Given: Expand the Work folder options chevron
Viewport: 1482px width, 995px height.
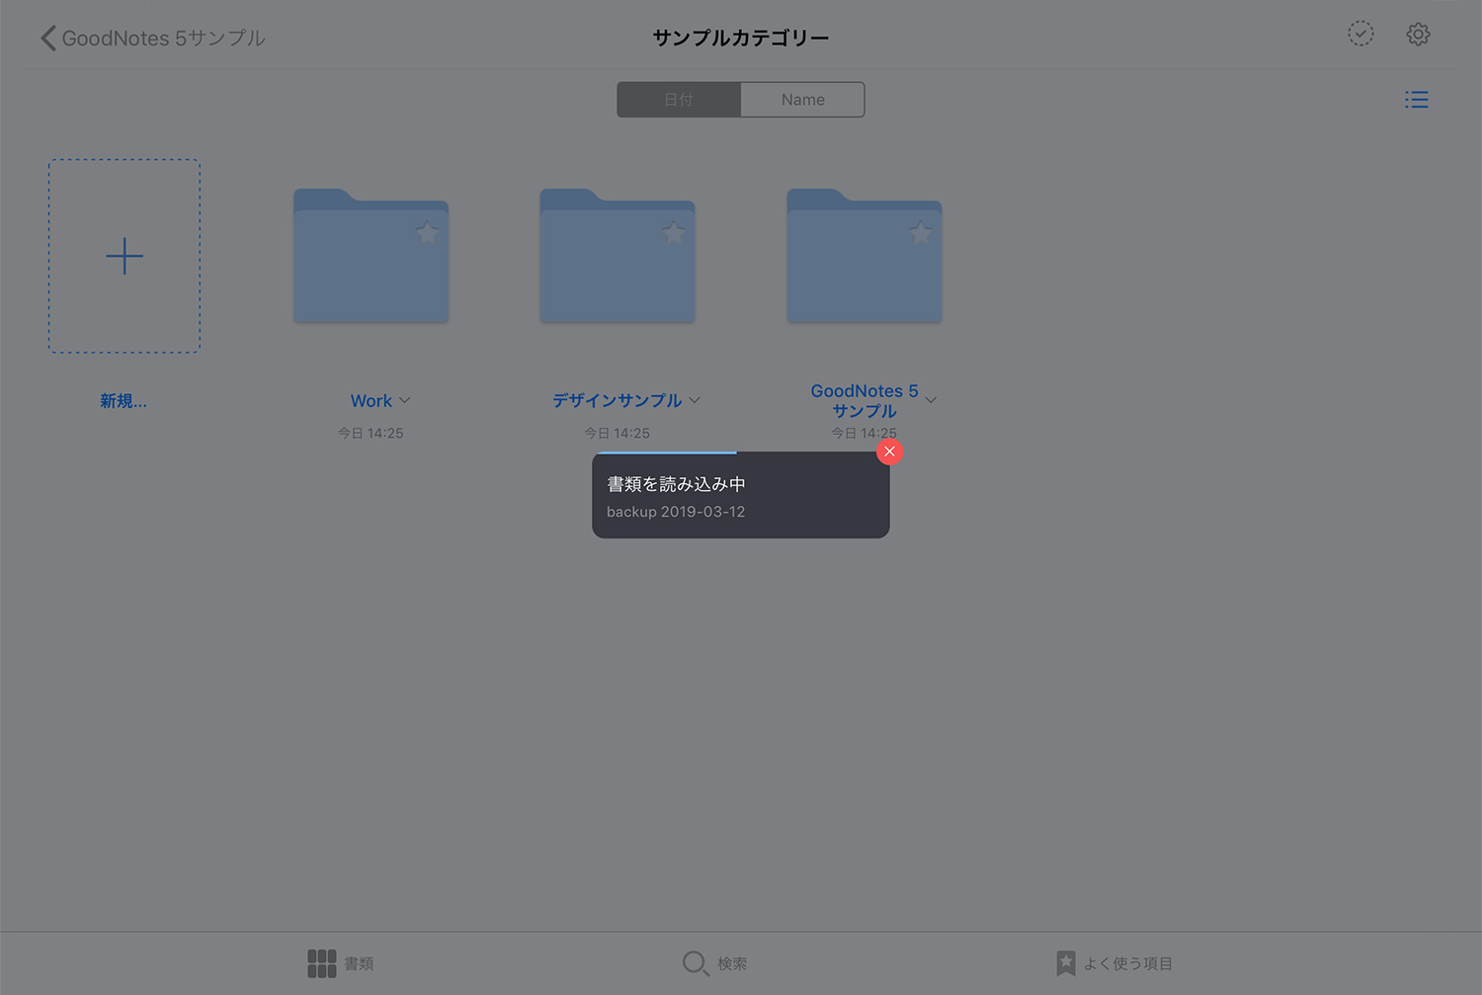Looking at the screenshot, I should point(404,401).
